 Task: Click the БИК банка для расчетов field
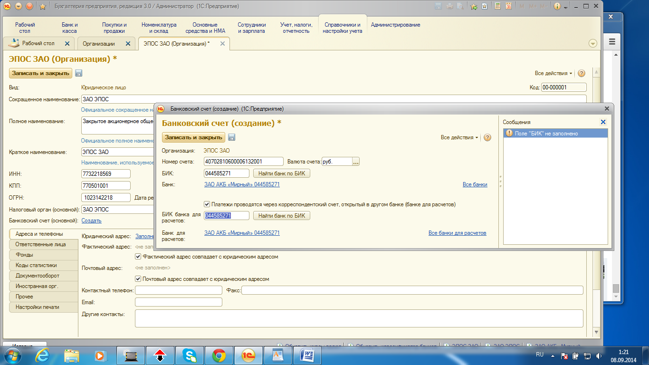pyautogui.click(x=227, y=216)
